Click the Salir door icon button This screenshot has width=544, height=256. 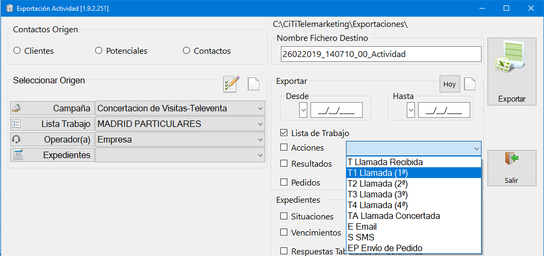tap(512, 168)
